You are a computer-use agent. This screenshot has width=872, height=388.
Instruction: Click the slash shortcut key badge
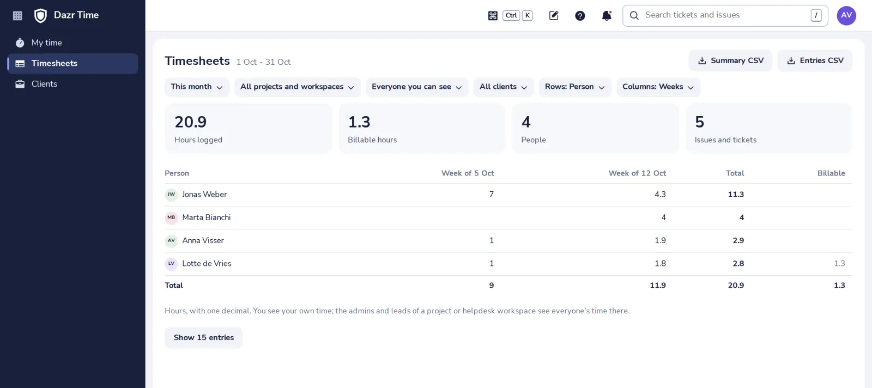click(x=816, y=16)
